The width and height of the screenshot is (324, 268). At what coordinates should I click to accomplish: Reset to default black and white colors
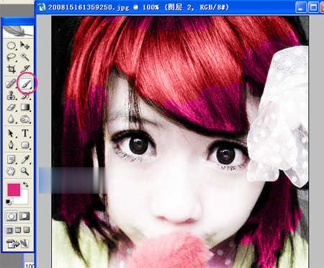pyautogui.click(x=9, y=202)
